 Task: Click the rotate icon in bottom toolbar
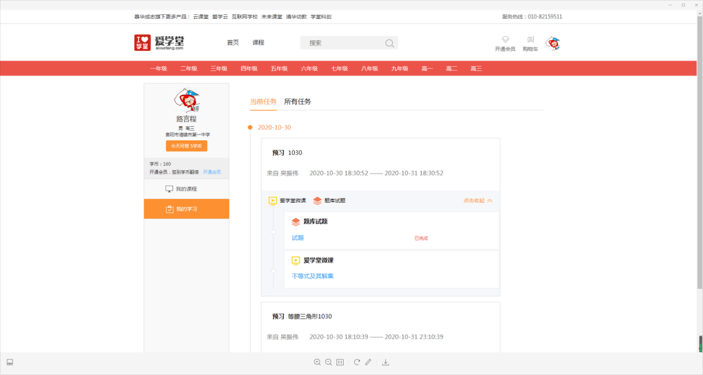357,363
